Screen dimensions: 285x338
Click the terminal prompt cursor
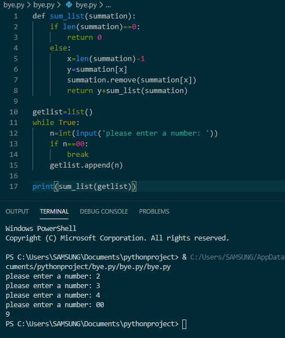click(x=184, y=324)
